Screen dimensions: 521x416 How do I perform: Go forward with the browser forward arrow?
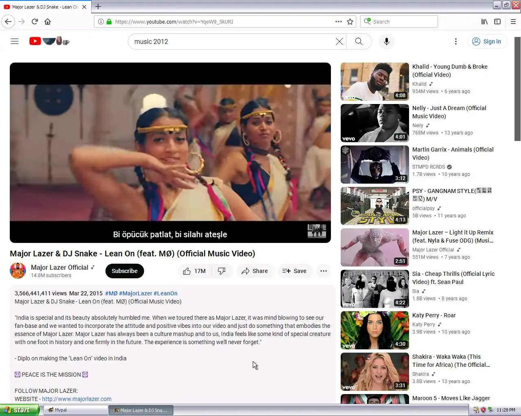[x=22, y=22]
